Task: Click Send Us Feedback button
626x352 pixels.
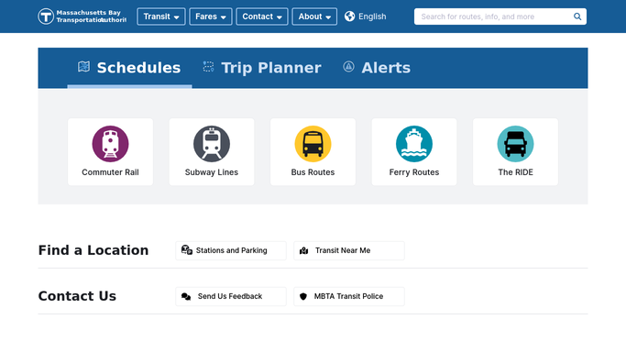Action: point(231,296)
